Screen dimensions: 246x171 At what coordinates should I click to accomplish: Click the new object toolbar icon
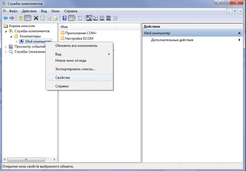[x=80, y=18]
